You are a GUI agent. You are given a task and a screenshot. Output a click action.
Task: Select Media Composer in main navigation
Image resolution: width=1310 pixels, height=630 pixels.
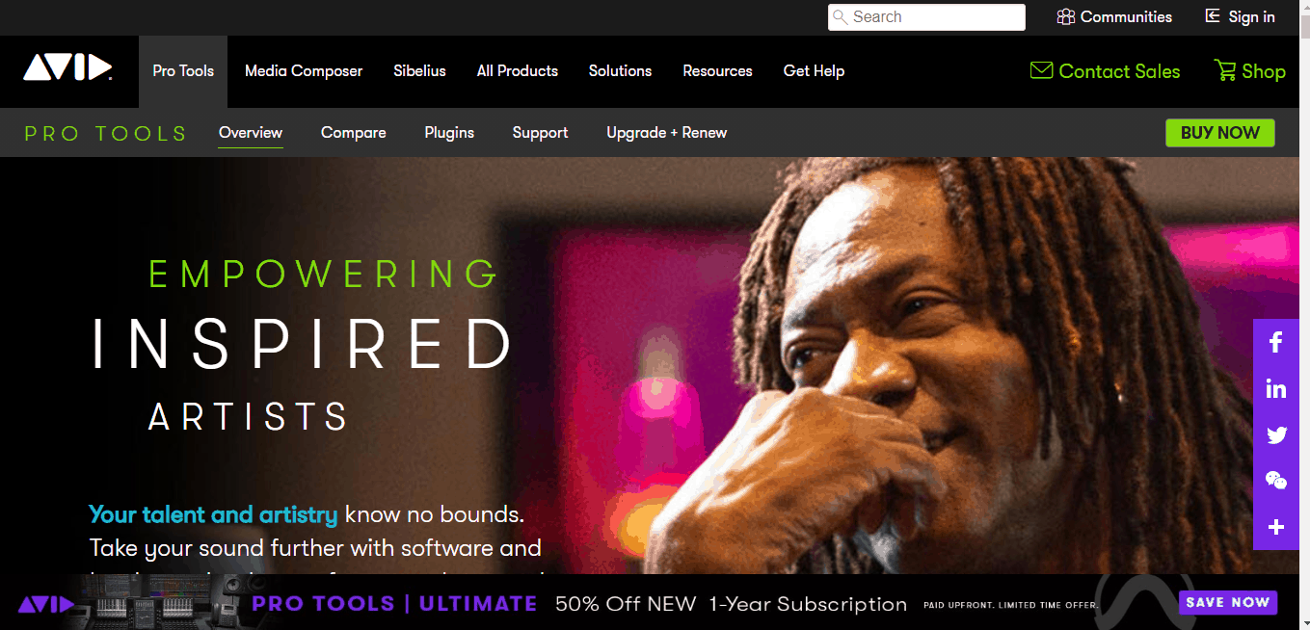tap(304, 71)
